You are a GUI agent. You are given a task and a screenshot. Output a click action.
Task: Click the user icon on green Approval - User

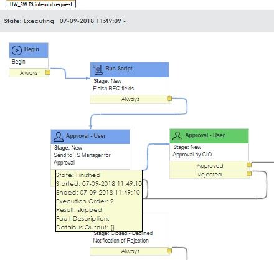tap(177, 136)
